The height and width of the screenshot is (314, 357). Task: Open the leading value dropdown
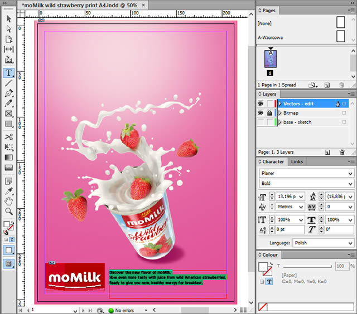(350, 197)
